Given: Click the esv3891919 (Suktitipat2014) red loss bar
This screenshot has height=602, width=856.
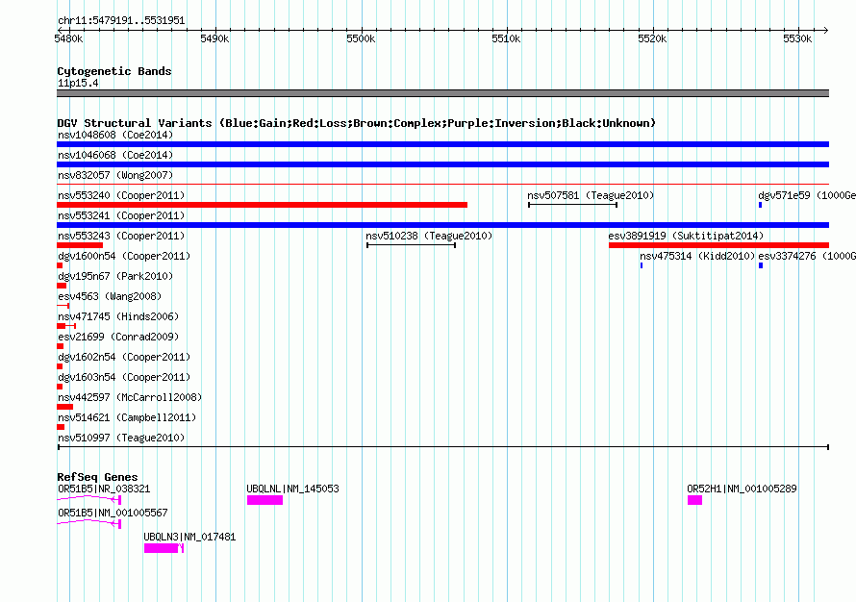Looking at the screenshot, I should coord(719,245).
